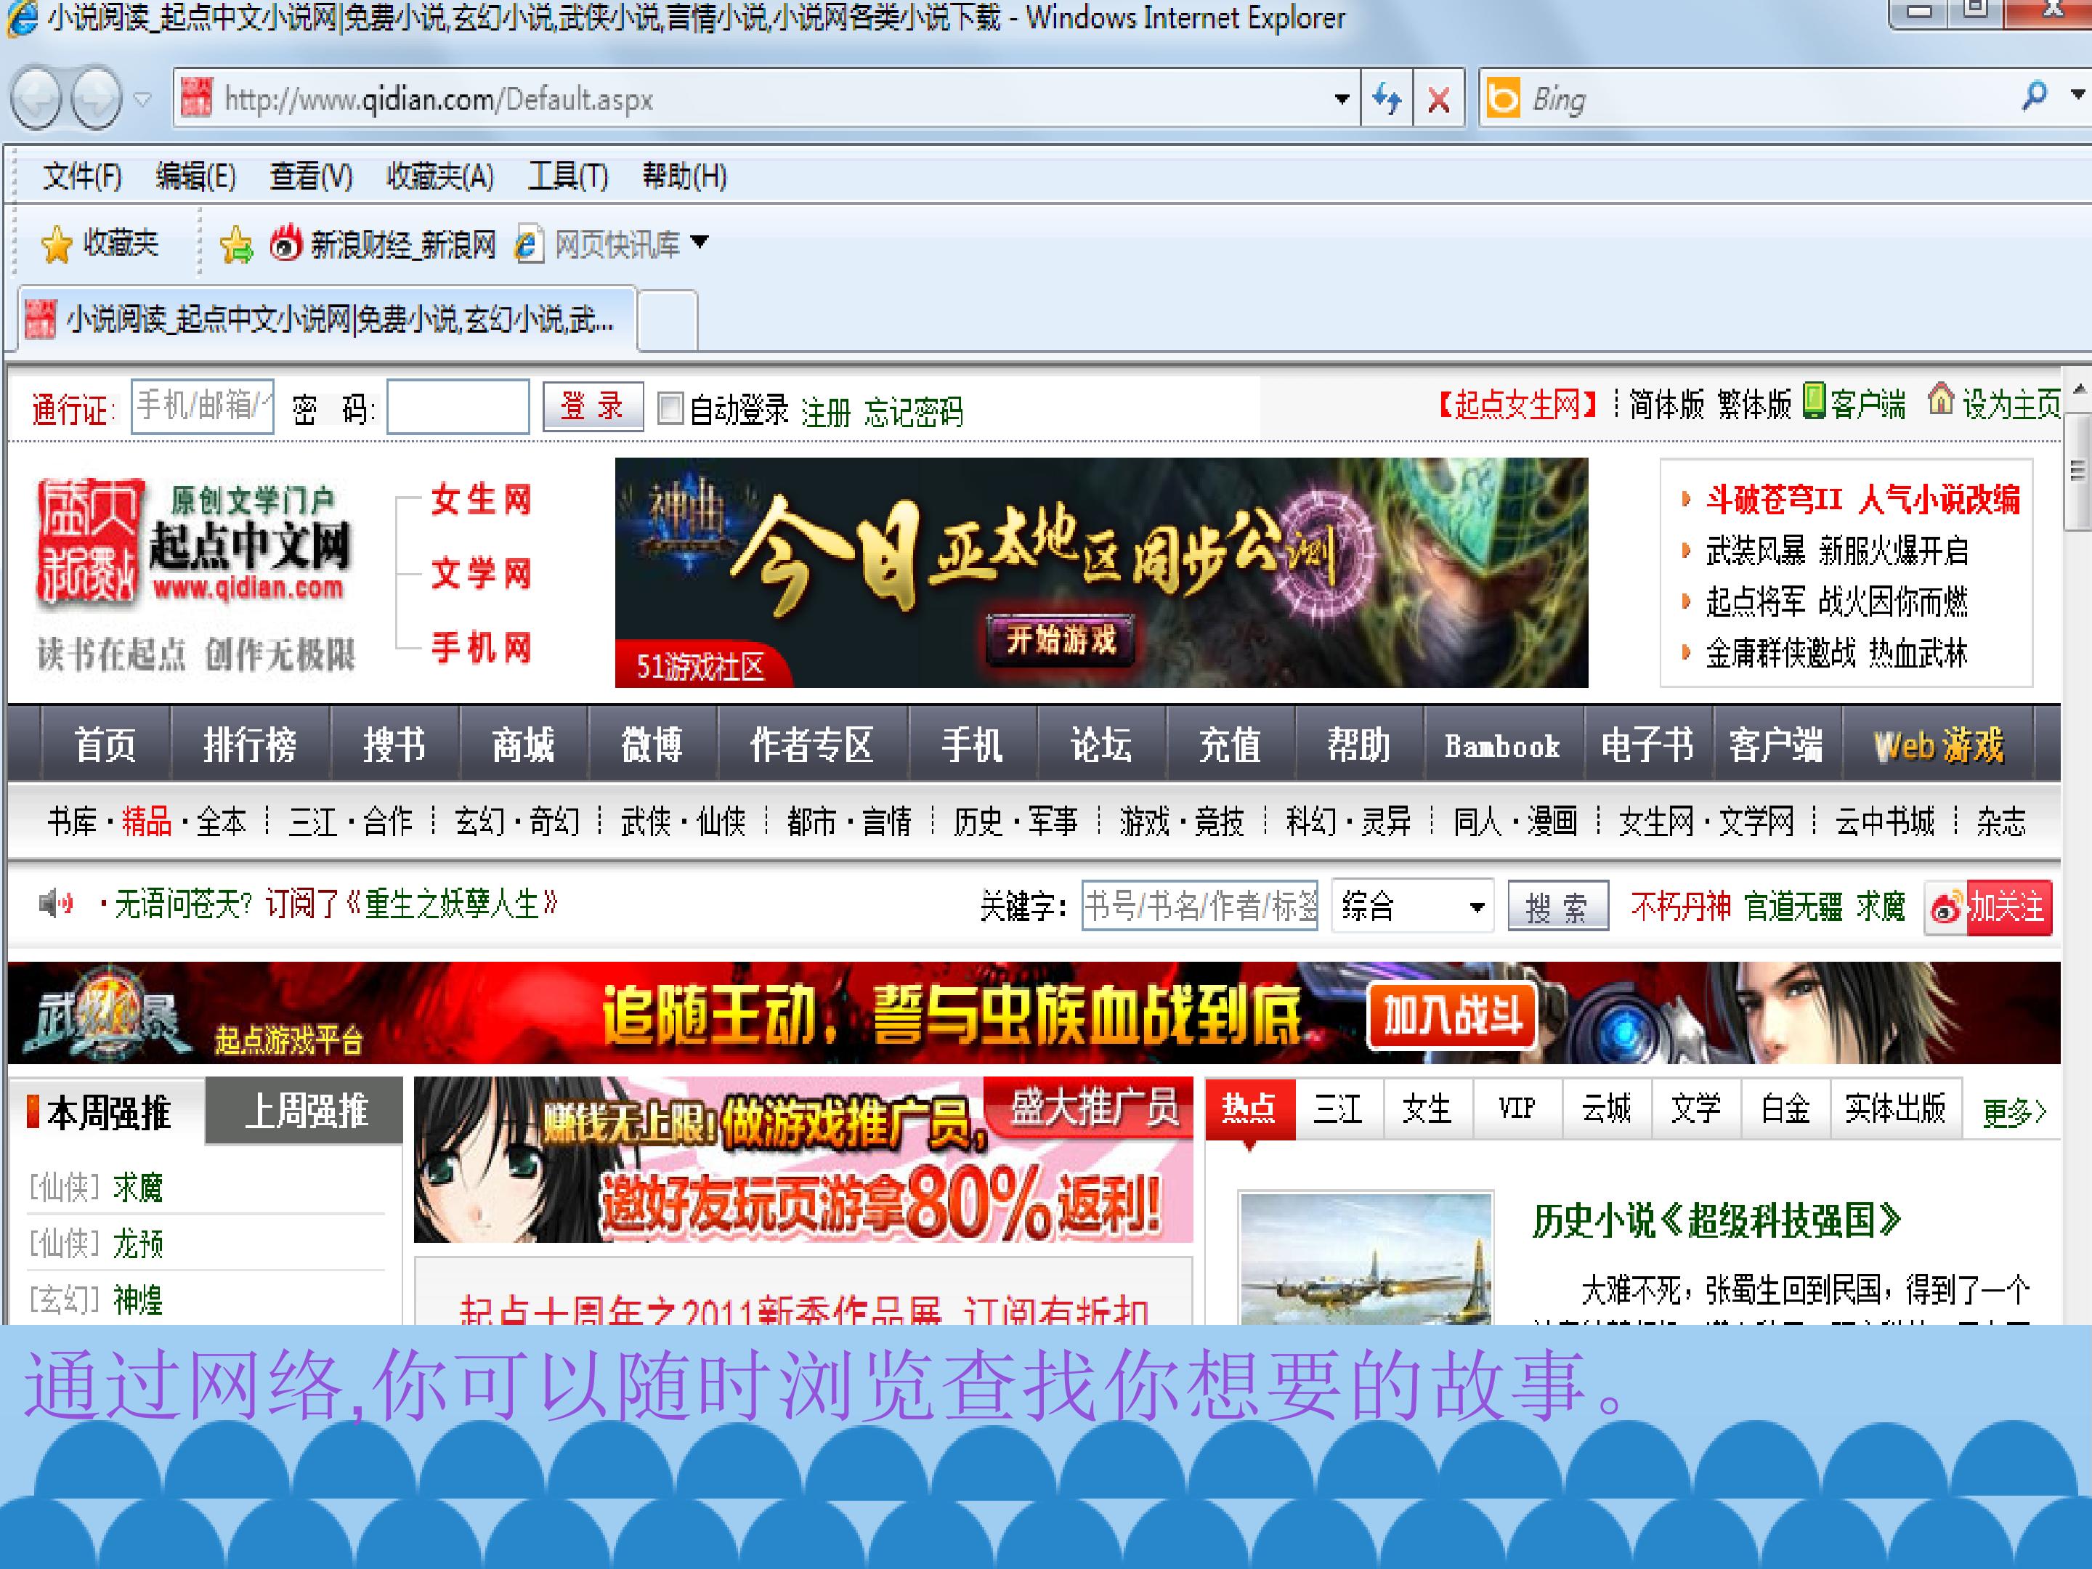The width and height of the screenshot is (2092, 1569).
Task: Expand the 网页快讯库 dropdown arrow
Action: point(699,242)
